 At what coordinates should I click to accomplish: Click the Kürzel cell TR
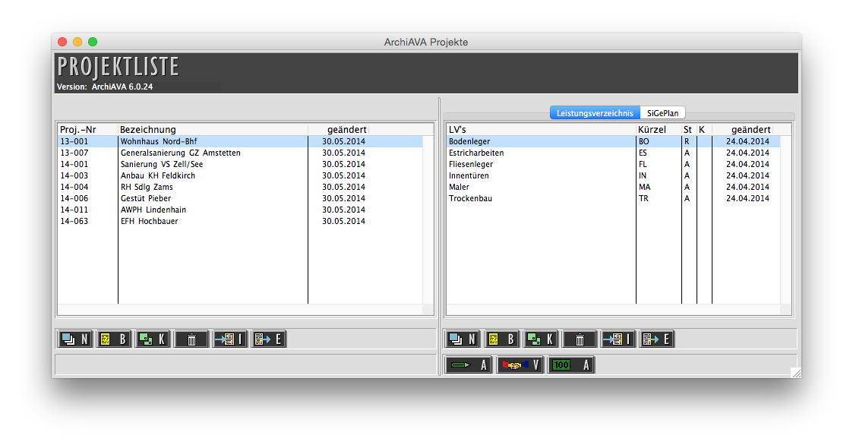(x=643, y=198)
